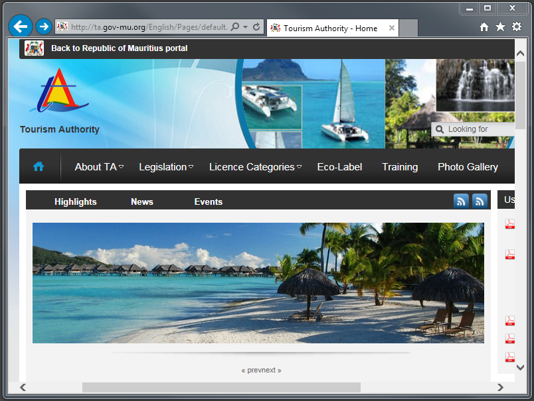Open the Training menu item
534x401 pixels.
[400, 167]
